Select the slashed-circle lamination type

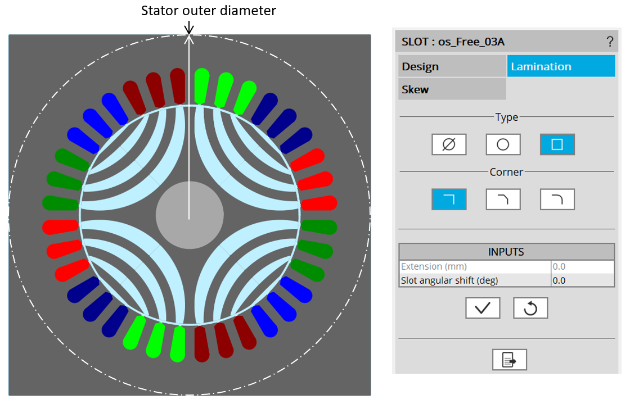click(x=449, y=144)
